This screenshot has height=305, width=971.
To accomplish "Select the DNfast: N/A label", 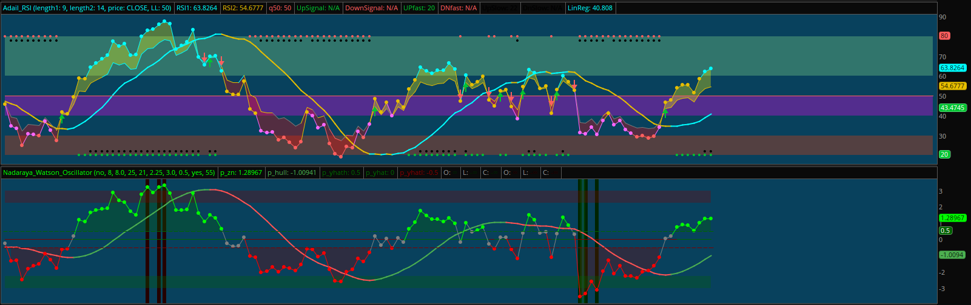I will 459,8.
